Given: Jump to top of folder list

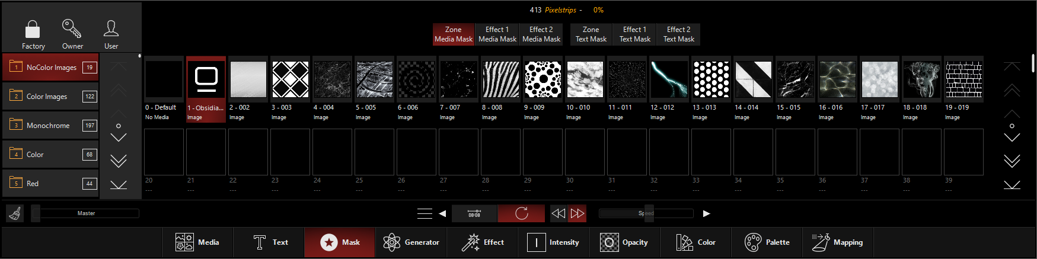Looking at the screenshot, I should [119, 65].
